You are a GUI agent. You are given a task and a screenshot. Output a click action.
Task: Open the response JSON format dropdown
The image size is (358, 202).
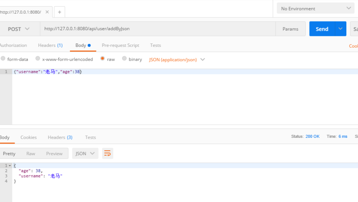coord(85,154)
